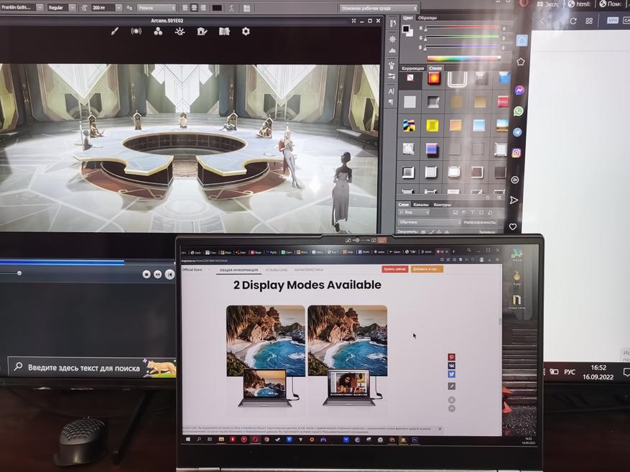Screen dimensions: 630x472
Task: Select center text alignment in Photoshop options bar
Action: pos(194,8)
